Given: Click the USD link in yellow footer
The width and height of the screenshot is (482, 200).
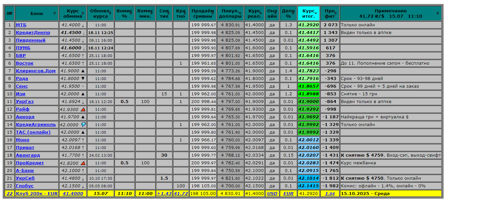Looking at the screenshot, I should tap(272, 194).
